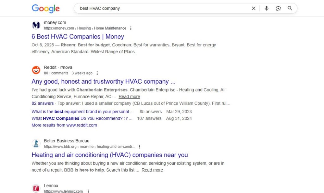Click the 'Lennox' site name

click(x=51, y=186)
